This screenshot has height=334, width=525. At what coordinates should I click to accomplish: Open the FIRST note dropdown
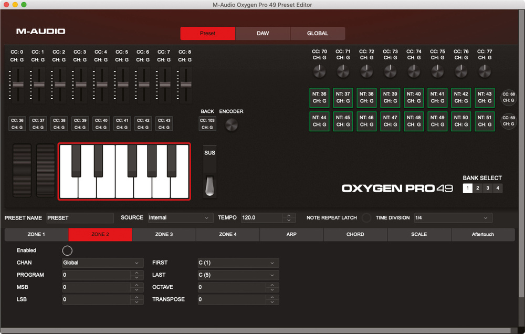238,263
